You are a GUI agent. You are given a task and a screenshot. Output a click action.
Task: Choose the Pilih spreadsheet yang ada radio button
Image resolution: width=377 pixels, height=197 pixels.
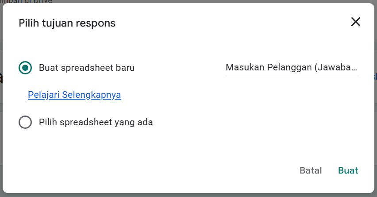click(x=25, y=122)
